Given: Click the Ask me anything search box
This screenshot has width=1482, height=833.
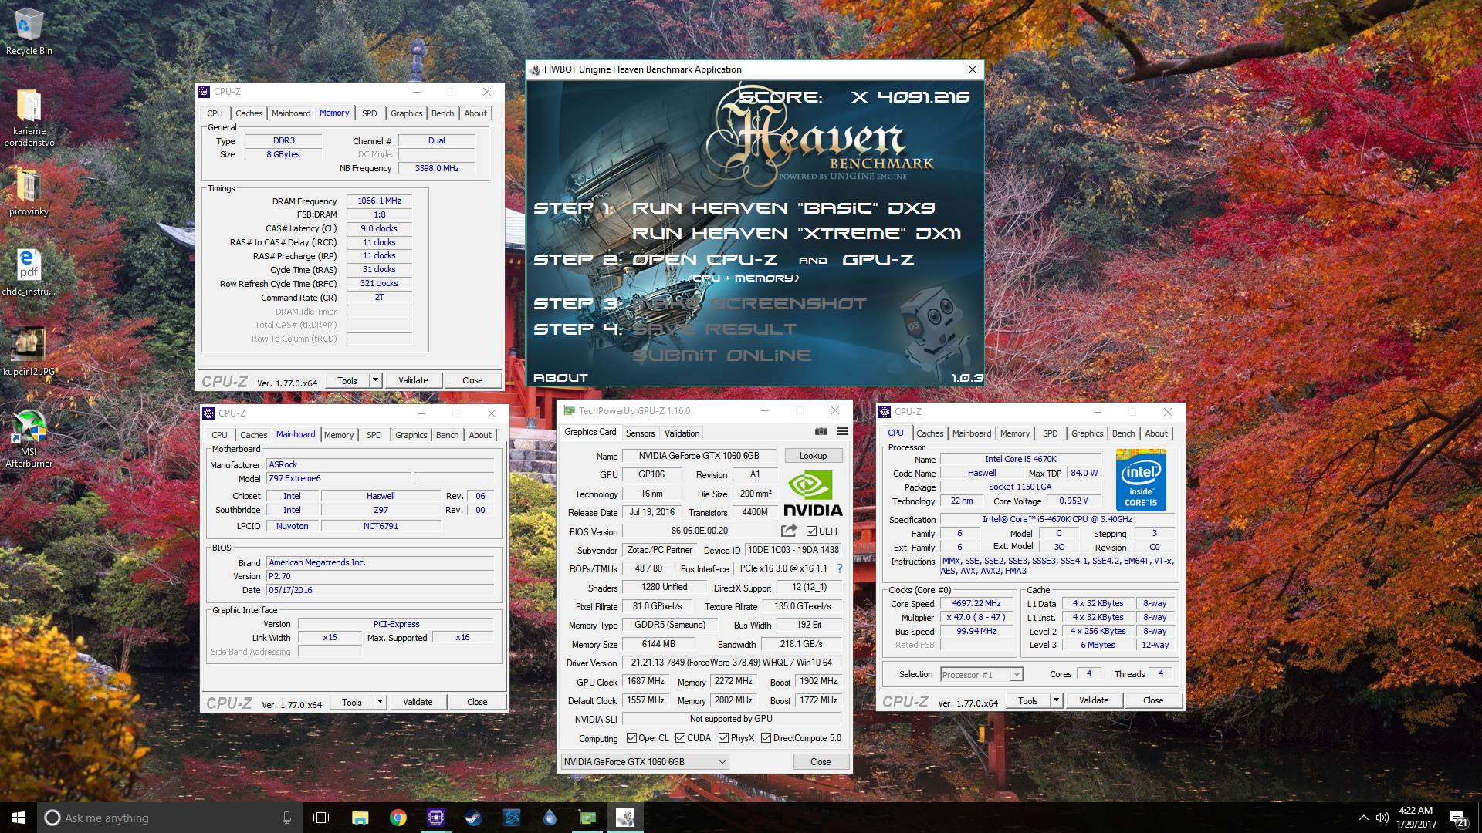Looking at the screenshot, I should pos(170,818).
